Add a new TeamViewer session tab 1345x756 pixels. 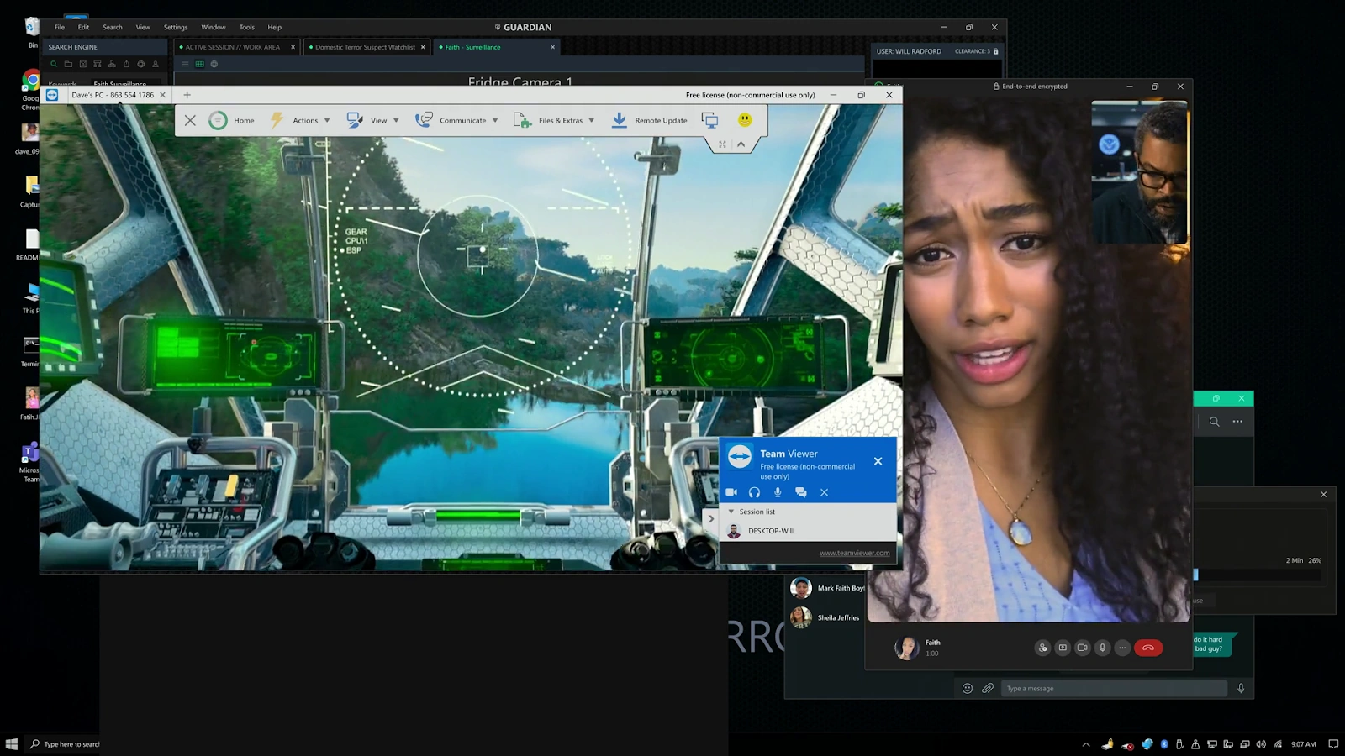pyautogui.click(x=187, y=95)
